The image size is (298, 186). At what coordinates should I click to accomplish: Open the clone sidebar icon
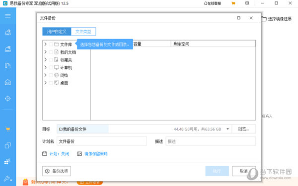point(8,145)
